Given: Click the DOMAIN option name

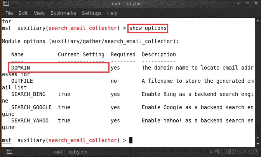Looking at the screenshot, I should point(21,68).
